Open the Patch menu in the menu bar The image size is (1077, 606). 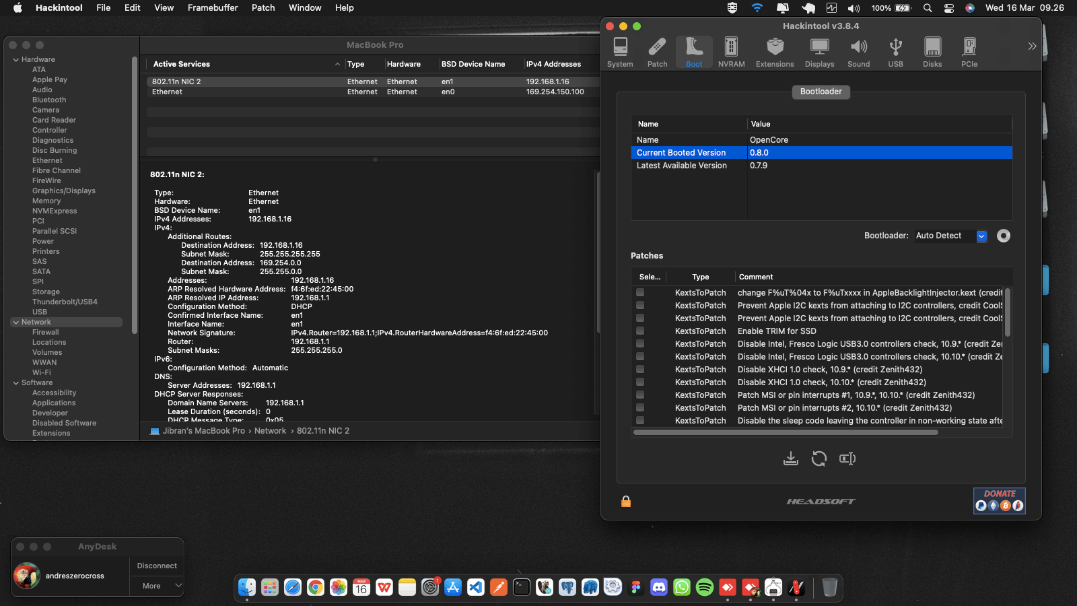click(x=263, y=7)
